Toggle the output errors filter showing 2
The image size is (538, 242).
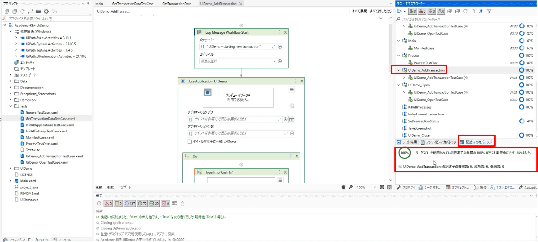pos(108,204)
